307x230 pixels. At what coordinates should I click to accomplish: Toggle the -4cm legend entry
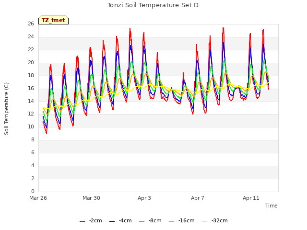(x=120, y=221)
